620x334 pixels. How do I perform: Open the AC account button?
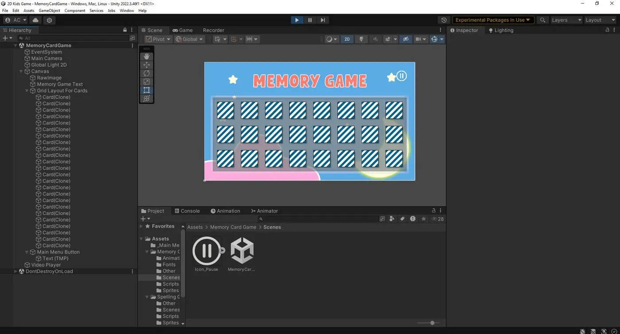click(x=15, y=20)
